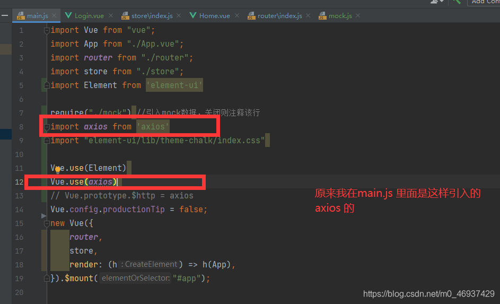
Task: Click axios inside Vue.use on line 12
Action: (x=100, y=182)
